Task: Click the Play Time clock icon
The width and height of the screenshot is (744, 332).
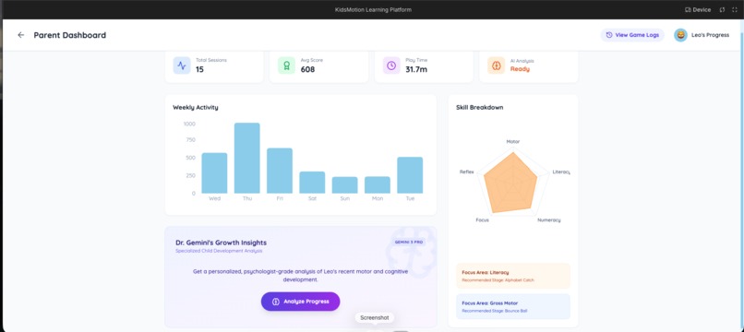Action: coord(391,65)
